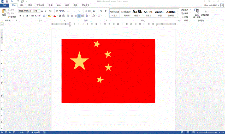
Task: Toggle Bold formatting
Action: click(20, 16)
